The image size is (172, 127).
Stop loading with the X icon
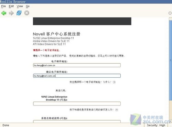[x=27, y=13]
